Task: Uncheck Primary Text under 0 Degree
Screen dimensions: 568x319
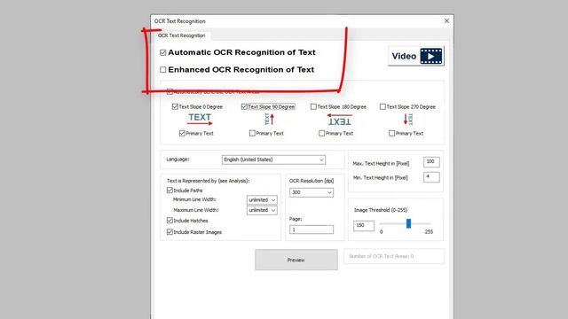Action: pos(182,134)
